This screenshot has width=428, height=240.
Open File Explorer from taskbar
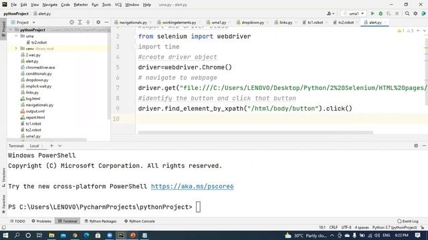tap(51, 235)
